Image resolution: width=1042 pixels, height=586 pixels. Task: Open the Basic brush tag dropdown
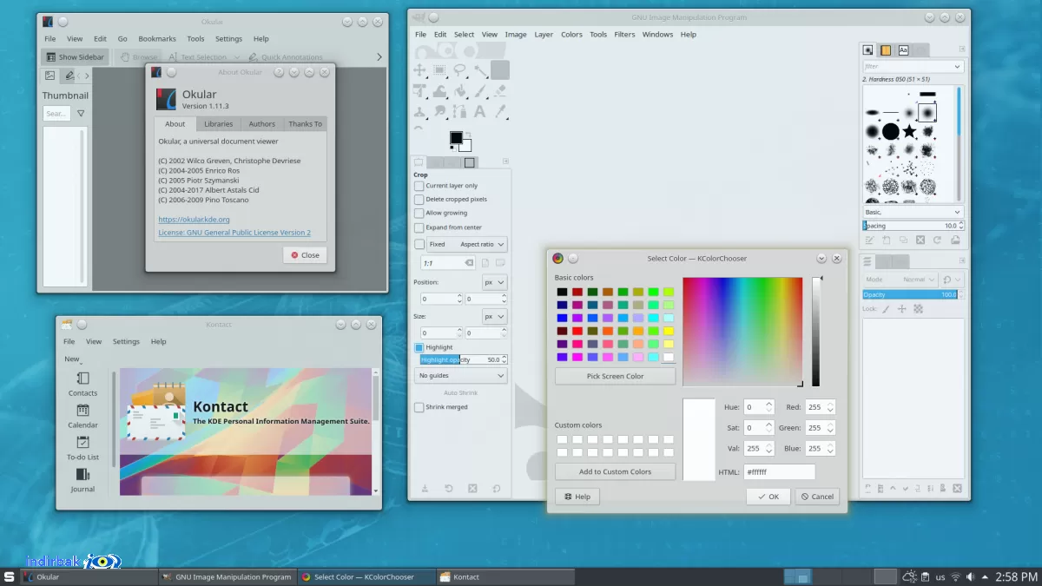pyautogui.click(x=913, y=212)
